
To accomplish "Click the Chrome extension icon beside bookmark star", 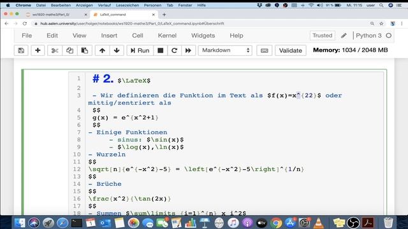I will point(393,24).
